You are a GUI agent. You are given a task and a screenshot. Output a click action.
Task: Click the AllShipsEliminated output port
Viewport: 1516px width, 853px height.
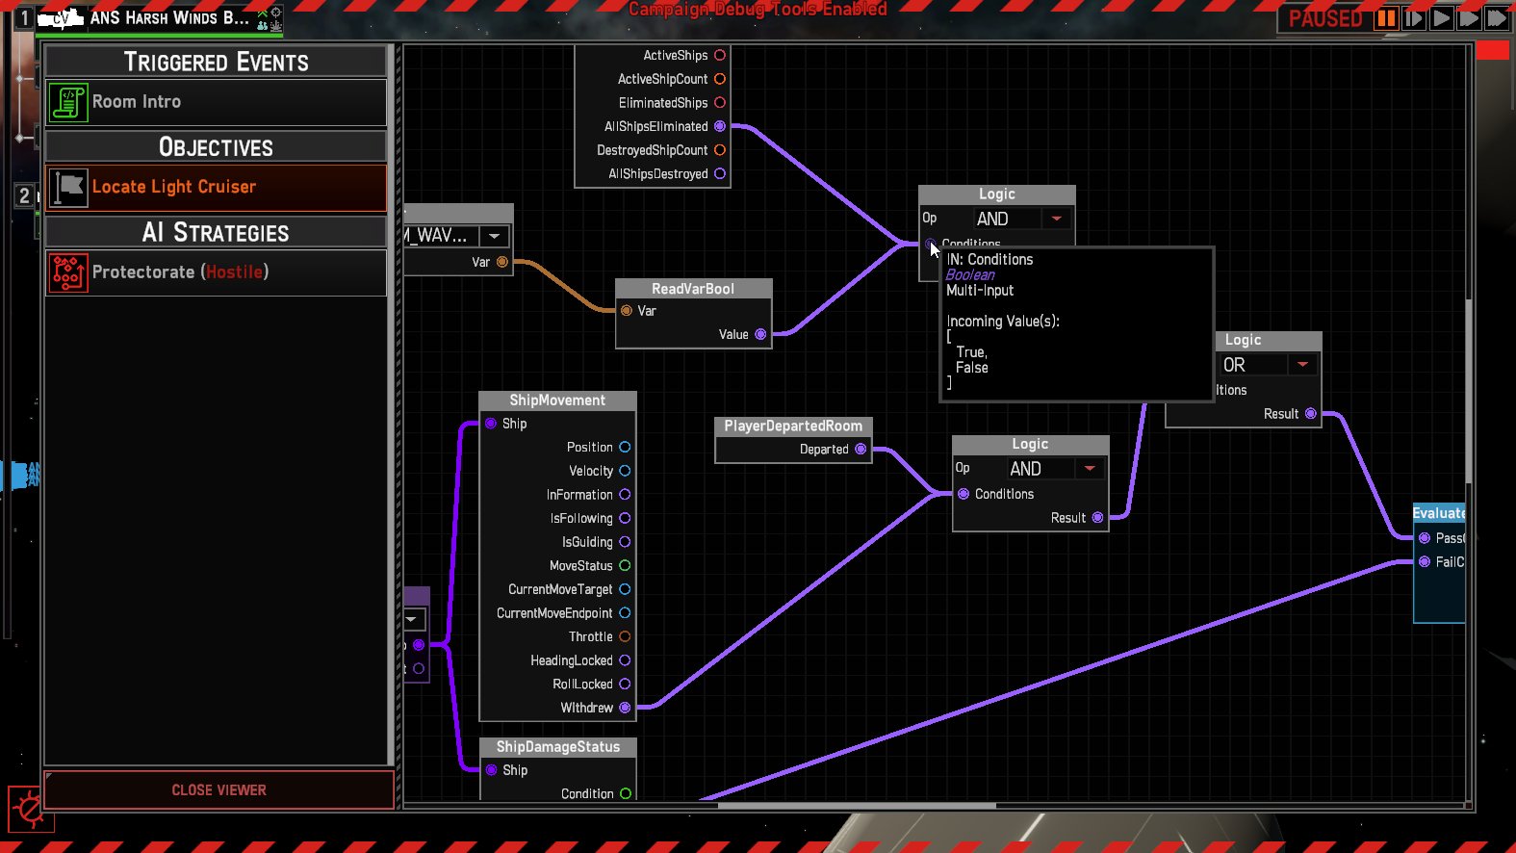pyautogui.click(x=720, y=126)
